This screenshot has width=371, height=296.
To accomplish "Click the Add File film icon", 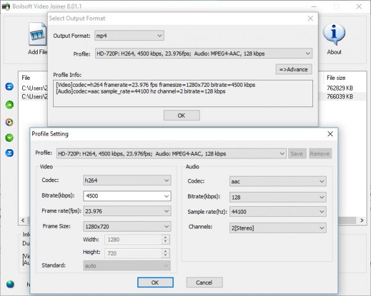I will [38, 34].
